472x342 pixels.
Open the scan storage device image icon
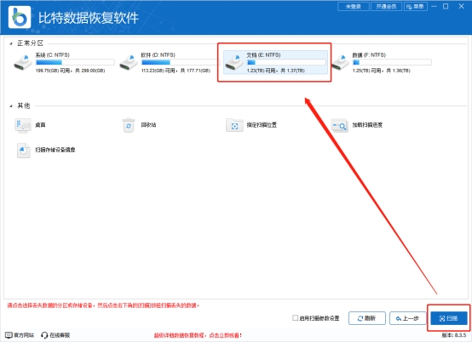tap(24, 151)
